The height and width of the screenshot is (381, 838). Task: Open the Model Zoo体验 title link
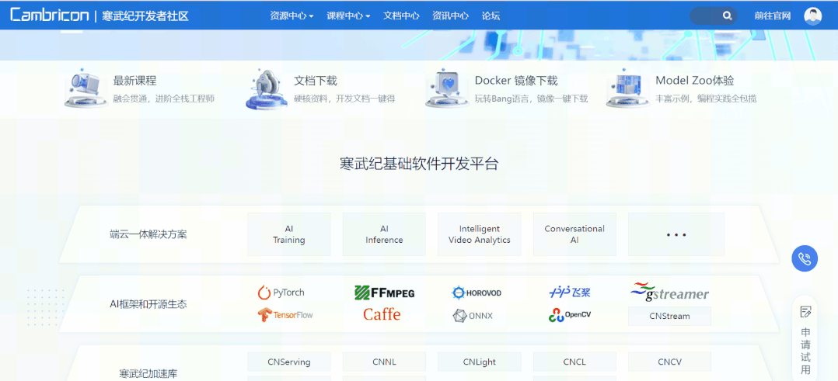pos(695,81)
